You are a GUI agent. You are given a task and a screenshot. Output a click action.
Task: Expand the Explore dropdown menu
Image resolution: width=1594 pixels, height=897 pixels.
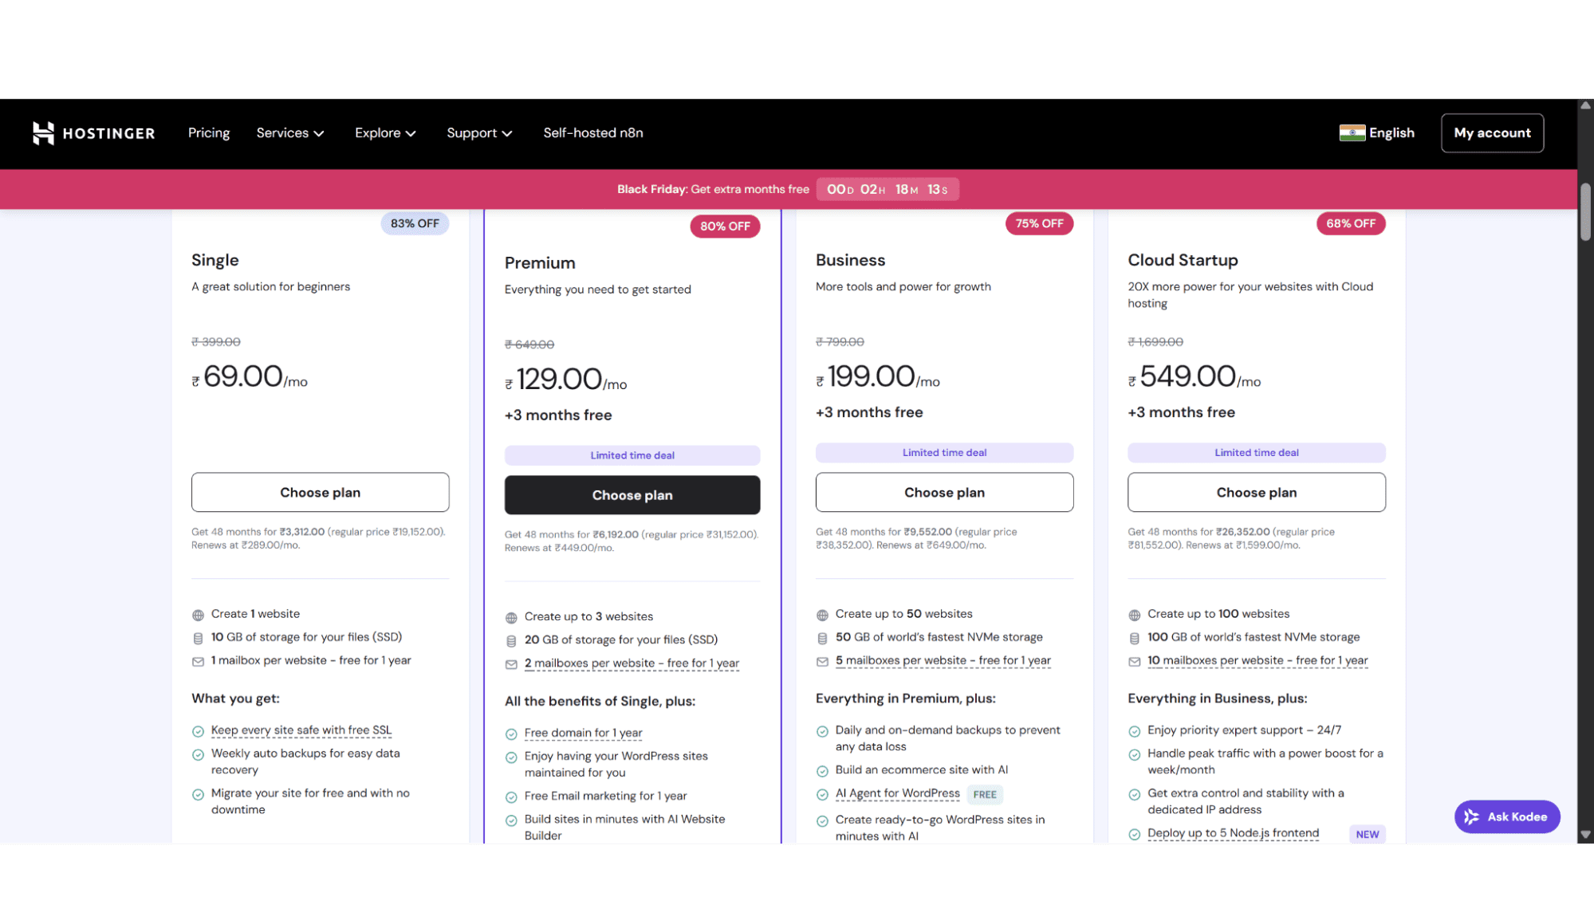click(x=385, y=133)
